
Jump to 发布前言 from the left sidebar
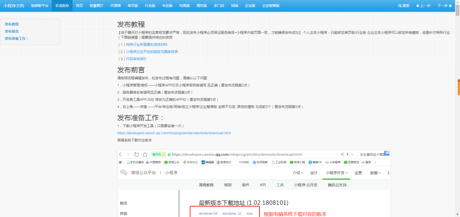[12, 31]
